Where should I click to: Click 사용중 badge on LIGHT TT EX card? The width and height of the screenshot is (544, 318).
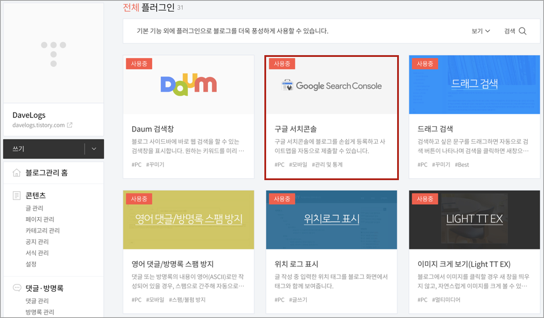click(x=425, y=199)
